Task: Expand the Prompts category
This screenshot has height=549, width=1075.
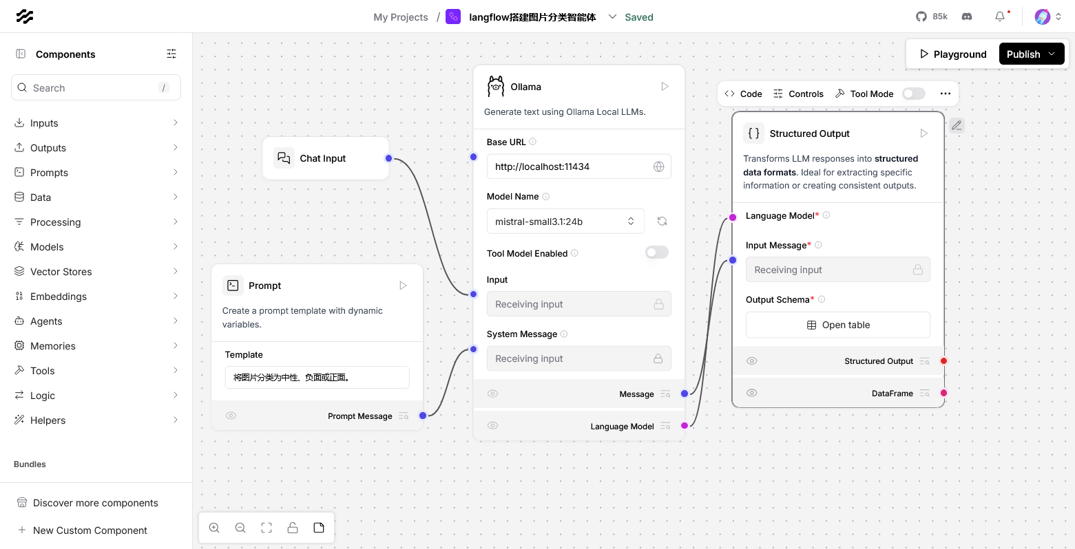Action: [96, 173]
